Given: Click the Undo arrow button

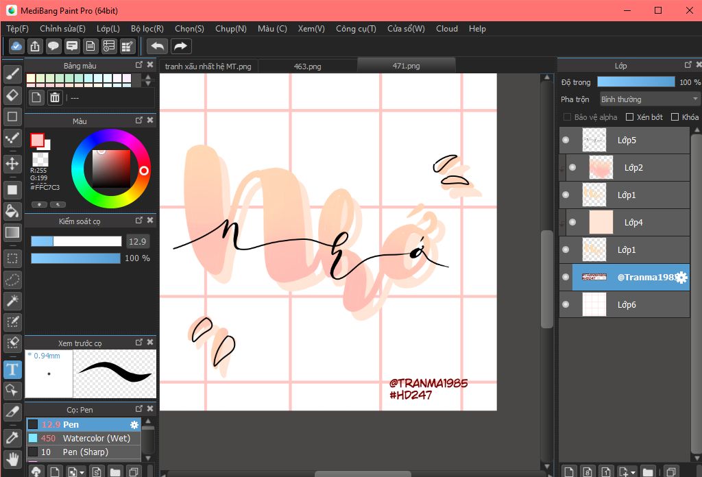Looking at the screenshot, I should pos(157,46).
